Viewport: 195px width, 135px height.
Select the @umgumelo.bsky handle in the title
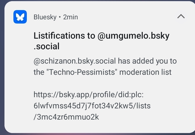pos(133,36)
